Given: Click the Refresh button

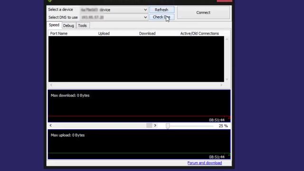Looking at the screenshot, I should click(x=161, y=9).
